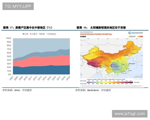Click the pink 内蒙古 area in chart
This screenshot has width=150, height=120.
[x=41, y=61]
